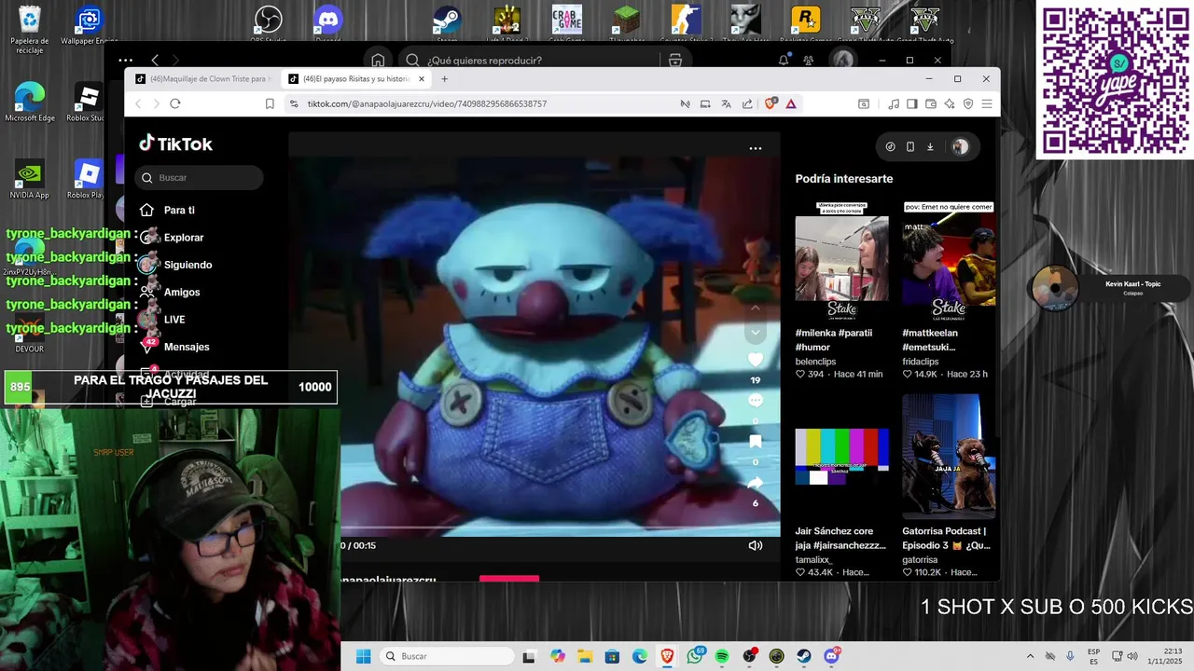Reload the TikTok page
Viewport: 1194px width, 671px height.
(x=174, y=103)
